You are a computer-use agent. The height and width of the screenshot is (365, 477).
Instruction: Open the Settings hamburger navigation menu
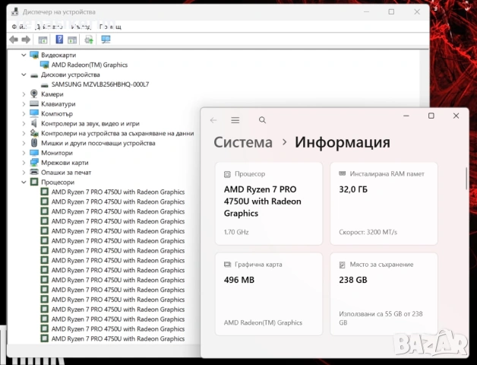click(235, 120)
